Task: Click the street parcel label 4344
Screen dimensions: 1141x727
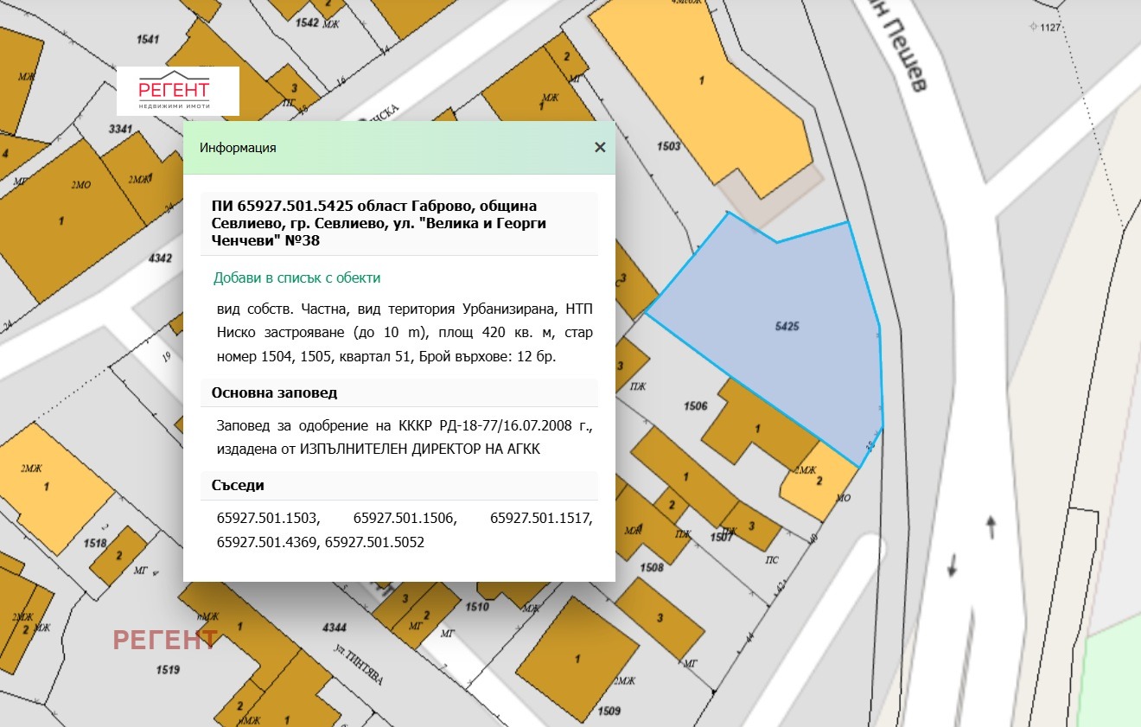Action: [334, 627]
